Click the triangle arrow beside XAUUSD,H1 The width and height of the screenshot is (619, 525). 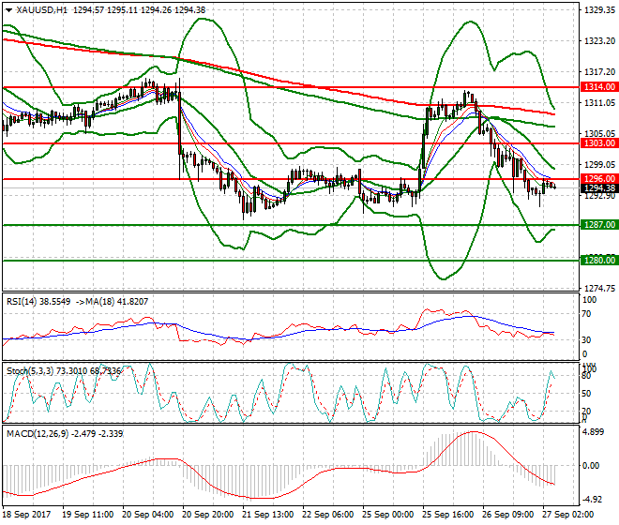[x=8, y=10]
